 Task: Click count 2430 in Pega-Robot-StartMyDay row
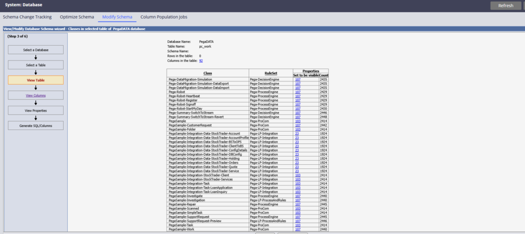click(x=324, y=109)
